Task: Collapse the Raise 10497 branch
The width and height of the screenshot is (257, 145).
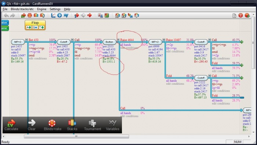Action: (x=164, y=40)
